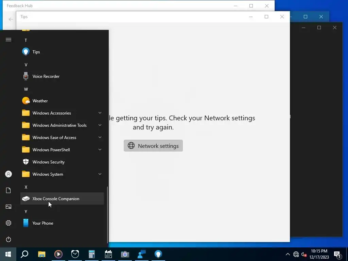Maximize the Tips window
348x261 pixels.
(266, 17)
